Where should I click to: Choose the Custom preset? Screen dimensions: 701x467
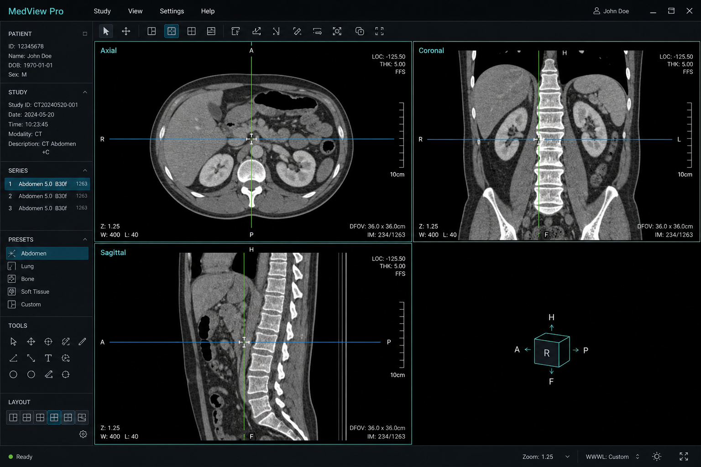point(47,304)
